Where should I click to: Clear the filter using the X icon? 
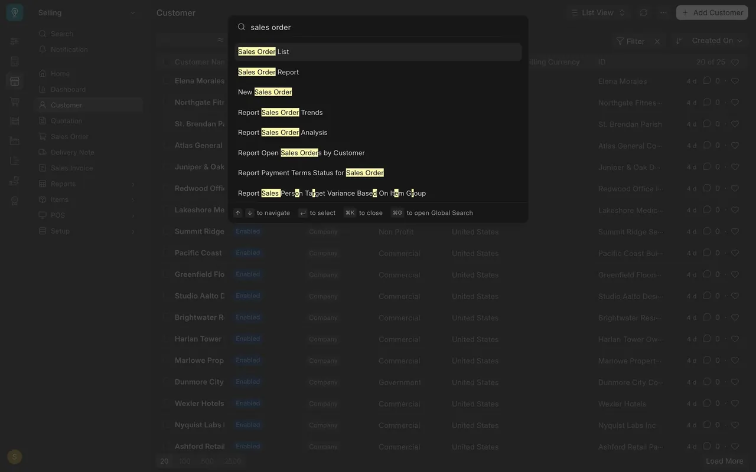(657, 41)
